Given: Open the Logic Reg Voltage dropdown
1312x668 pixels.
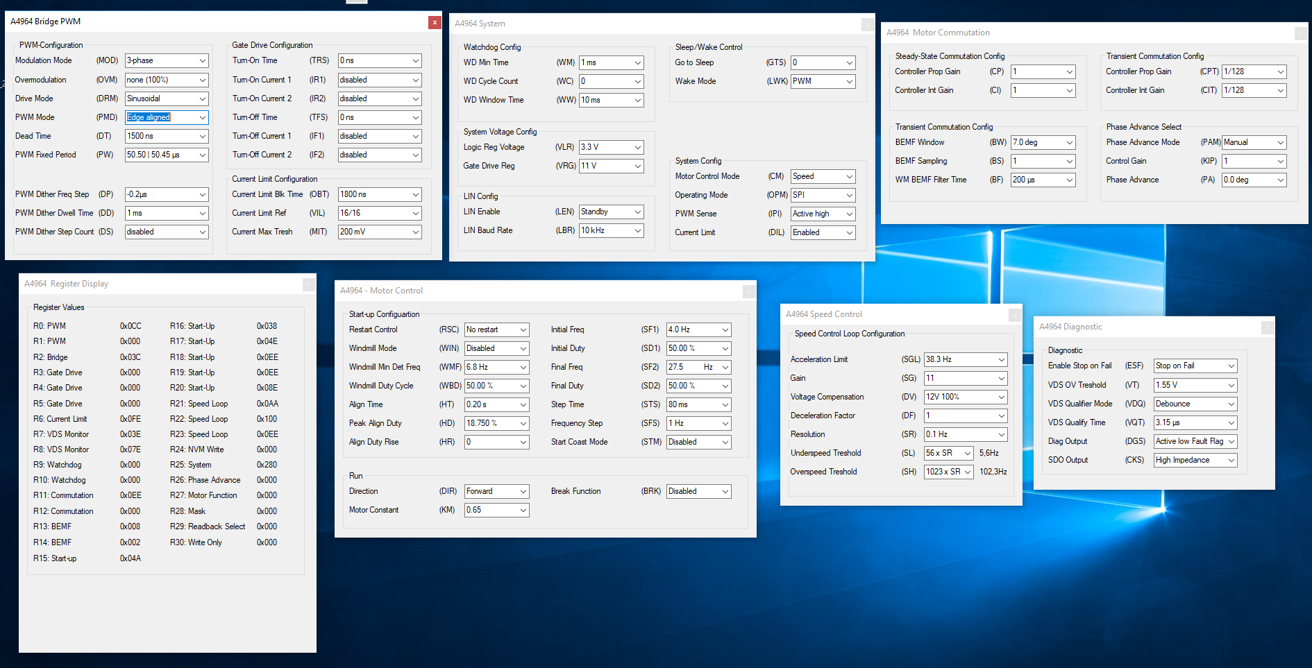Looking at the screenshot, I should pyautogui.click(x=612, y=147).
